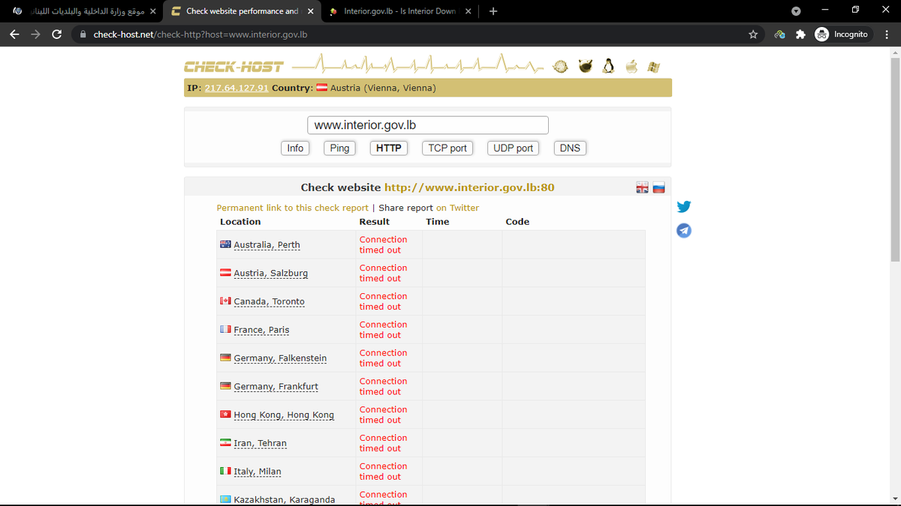Click the TCP port button
The height and width of the screenshot is (506, 901).
[x=447, y=148]
